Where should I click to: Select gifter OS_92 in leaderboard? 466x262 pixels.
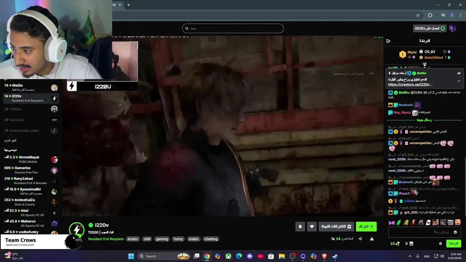click(430, 52)
